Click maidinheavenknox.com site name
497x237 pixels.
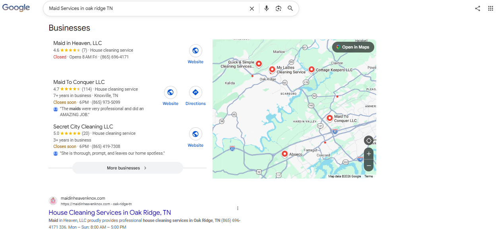(83, 198)
